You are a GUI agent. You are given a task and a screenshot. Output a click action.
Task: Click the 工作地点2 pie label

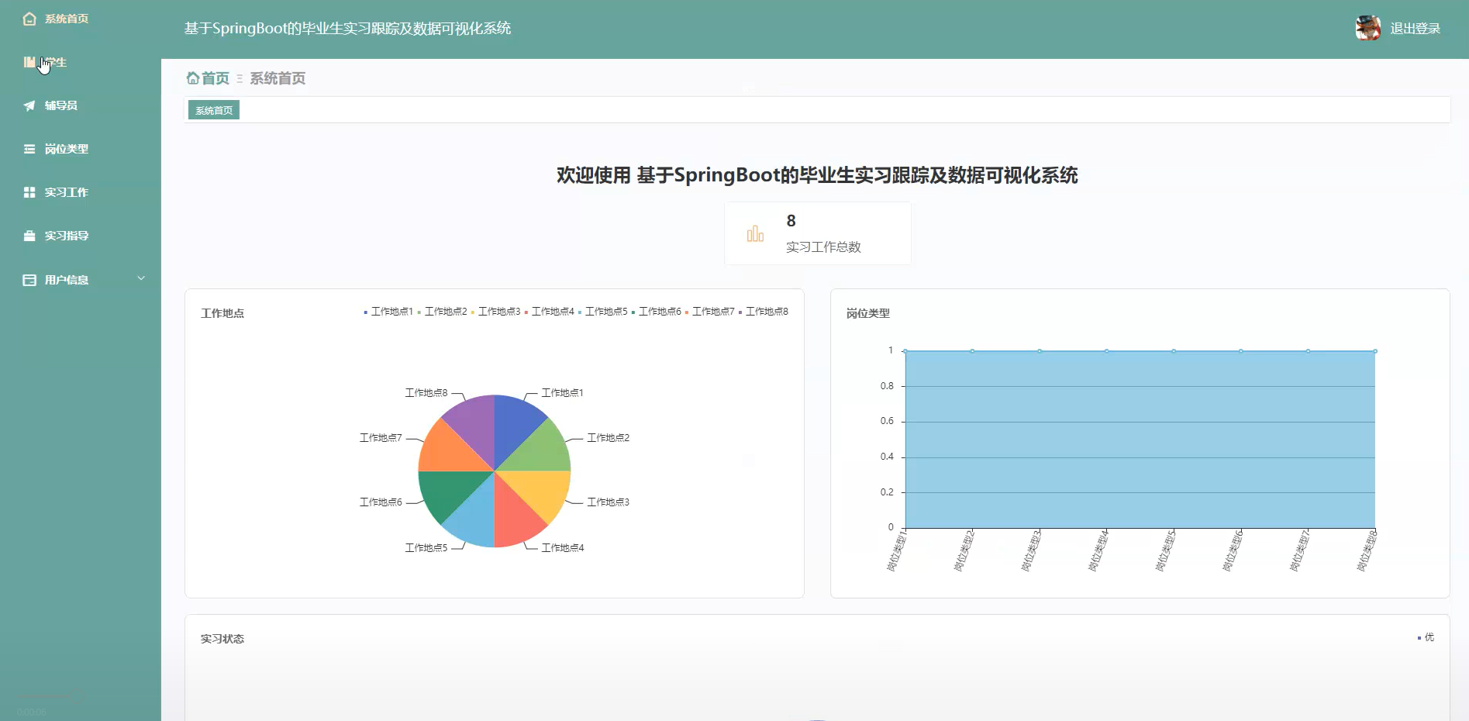point(608,438)
